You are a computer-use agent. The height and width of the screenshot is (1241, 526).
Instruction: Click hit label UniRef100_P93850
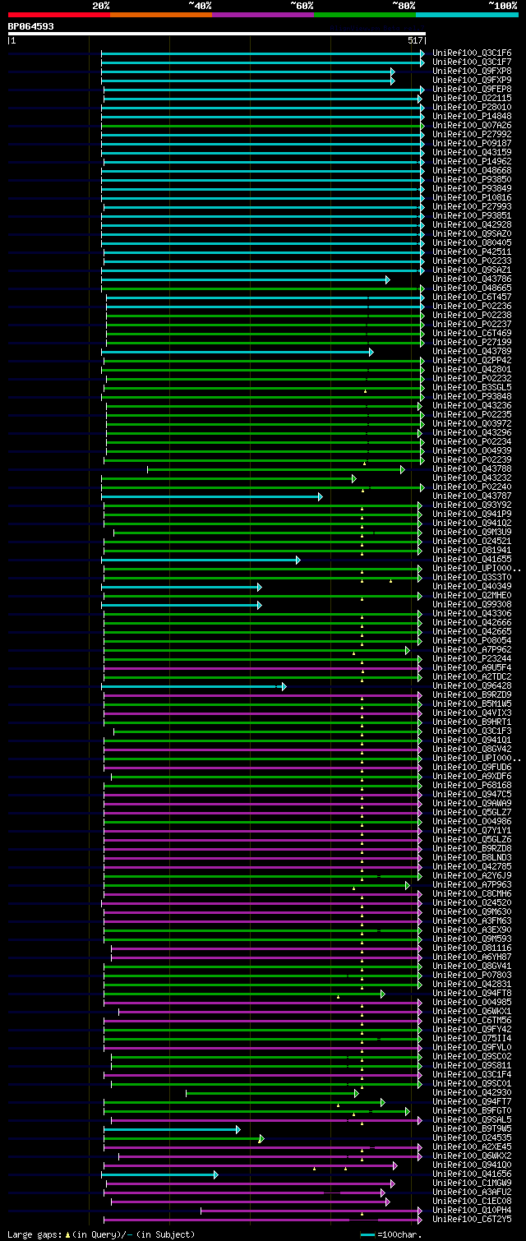[472, 180]
